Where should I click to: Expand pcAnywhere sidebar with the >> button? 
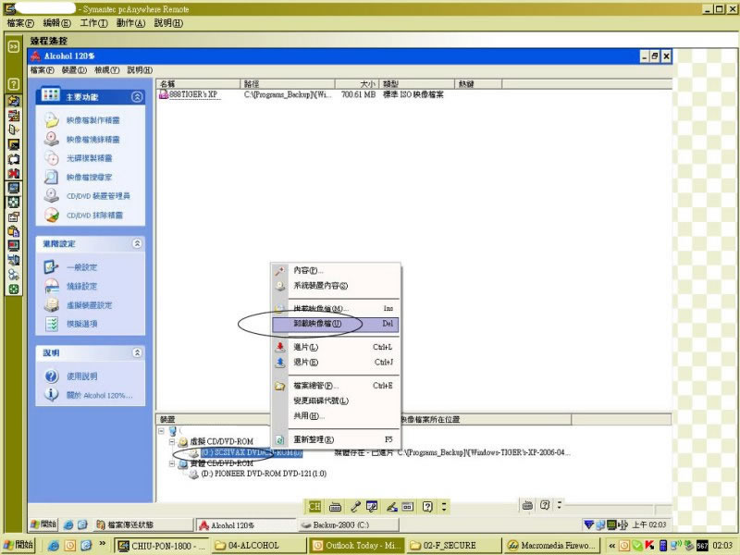[14, 46]
